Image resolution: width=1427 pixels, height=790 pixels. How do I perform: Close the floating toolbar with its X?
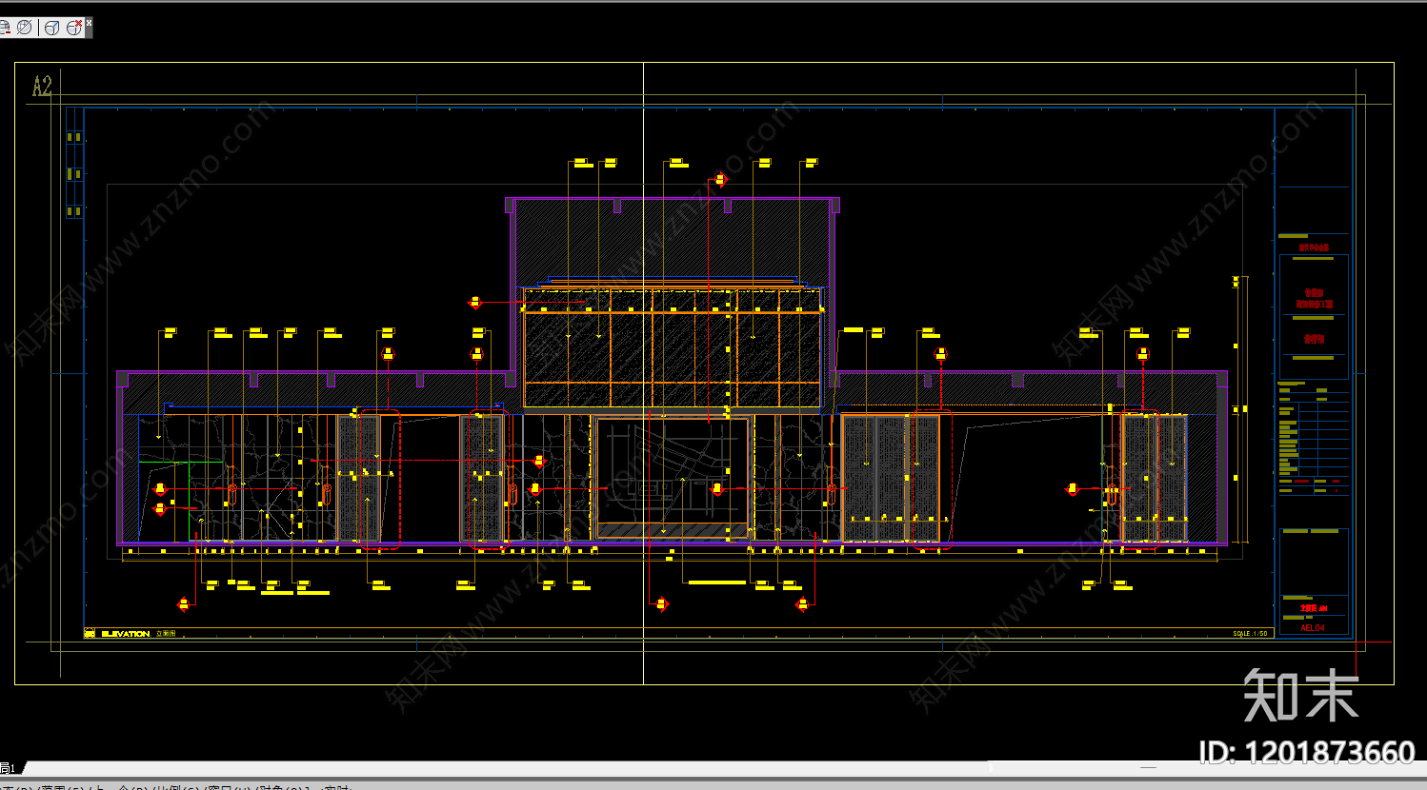click(89, 22)
